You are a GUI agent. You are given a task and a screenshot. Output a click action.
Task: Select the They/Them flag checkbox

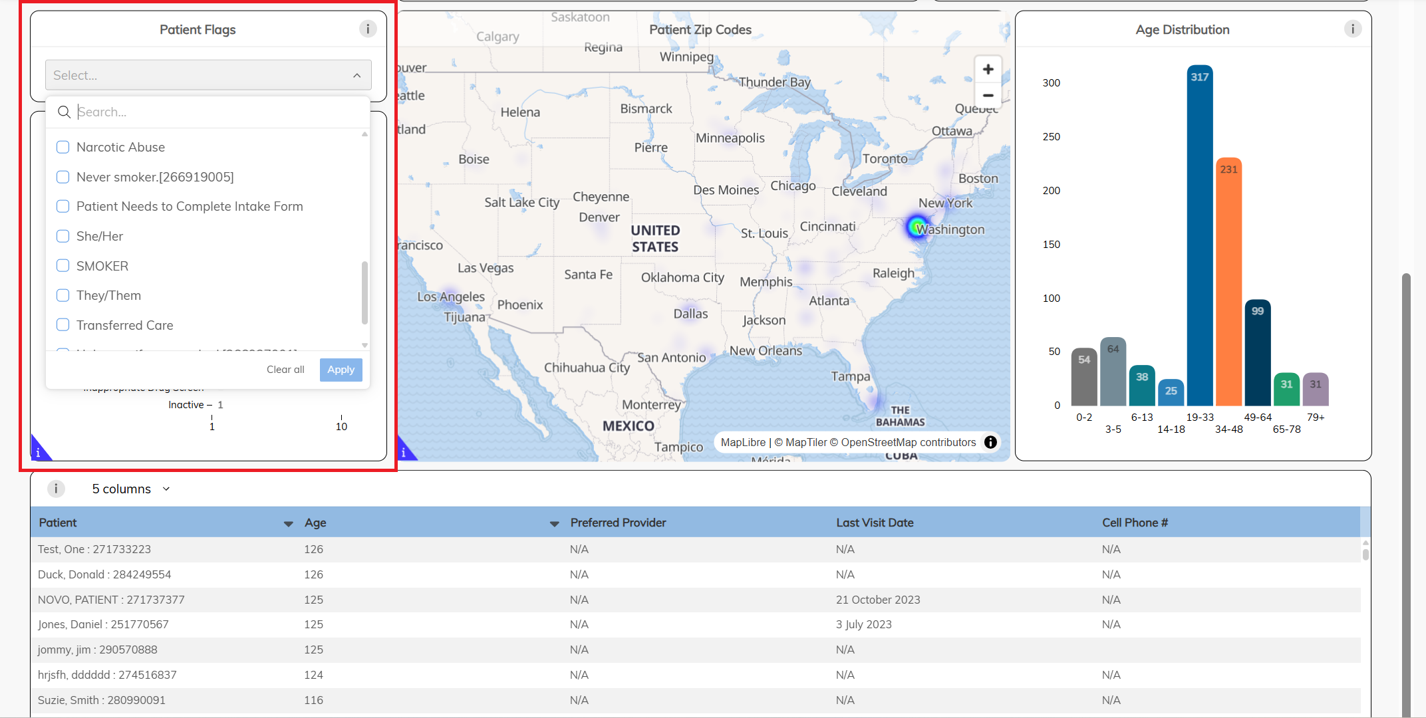click(63, 295)
